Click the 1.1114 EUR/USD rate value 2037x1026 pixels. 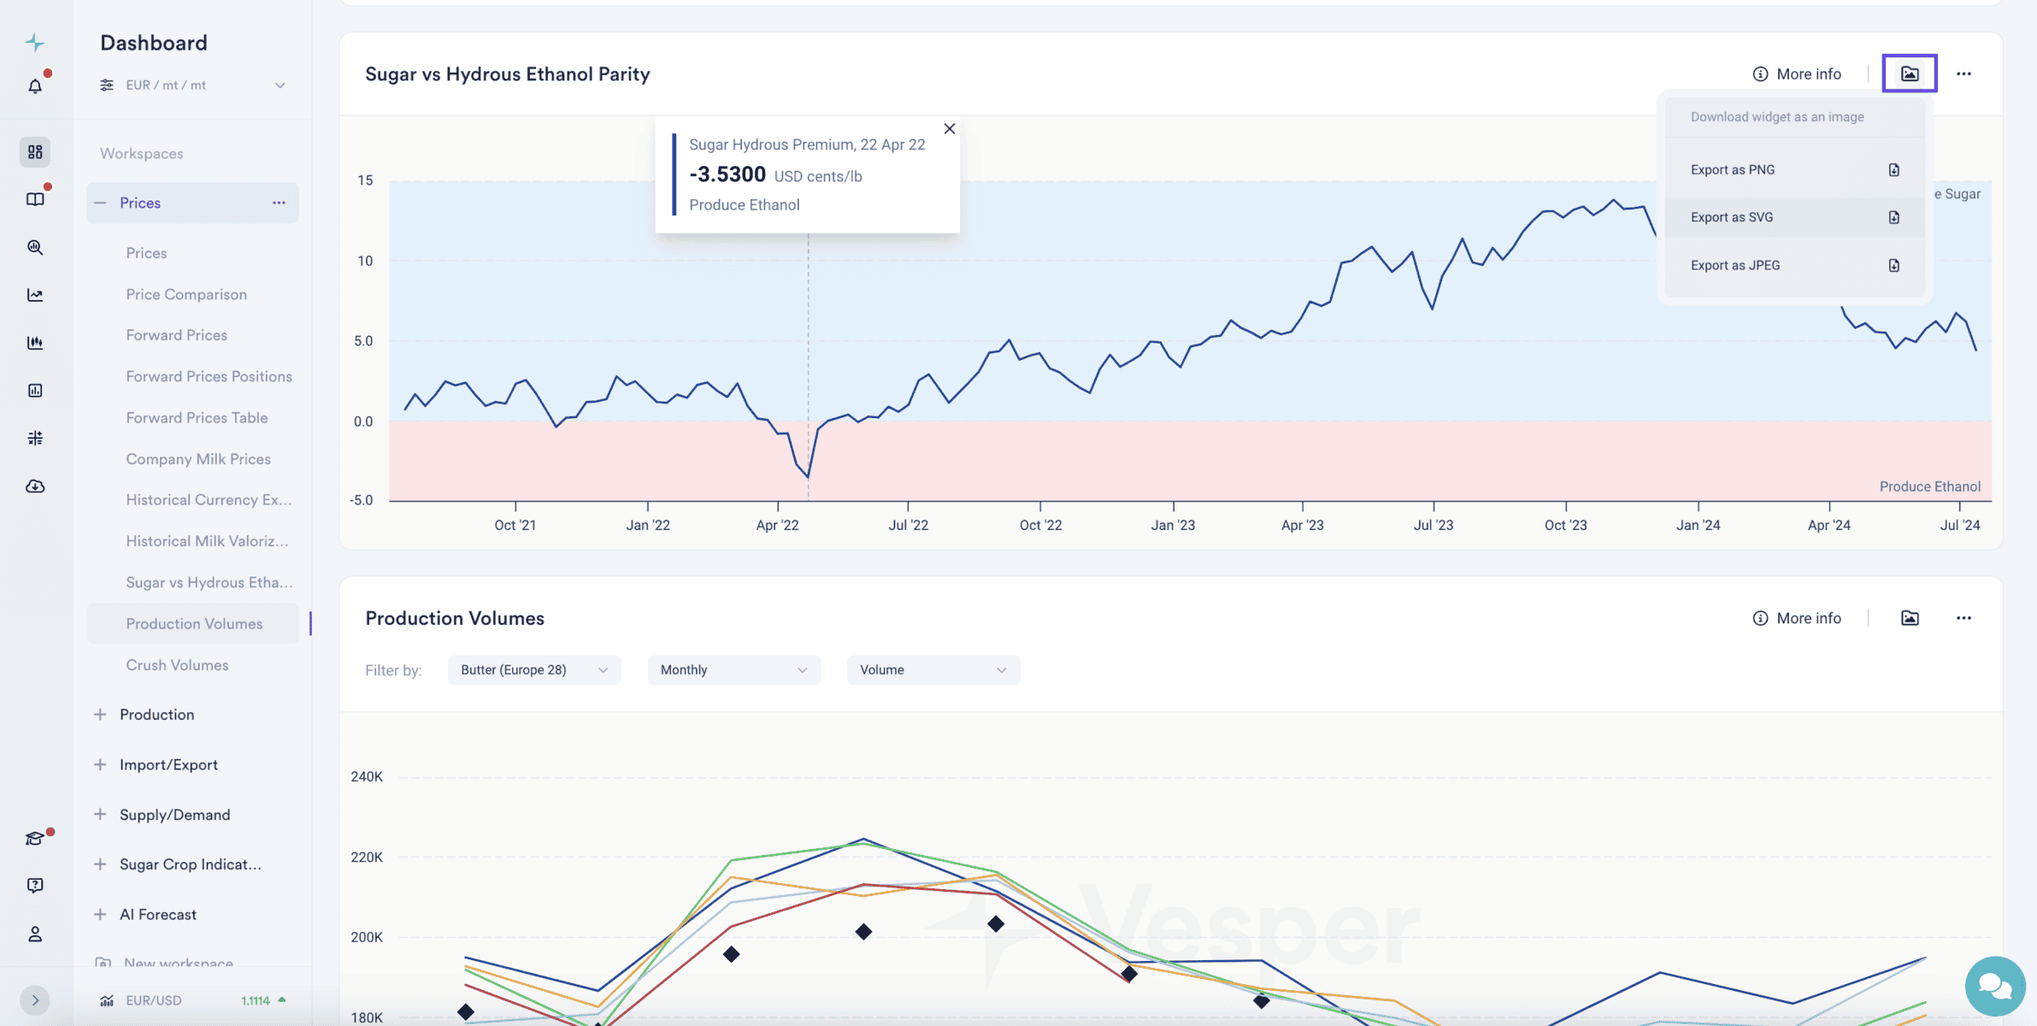(x=256, y=1000)
